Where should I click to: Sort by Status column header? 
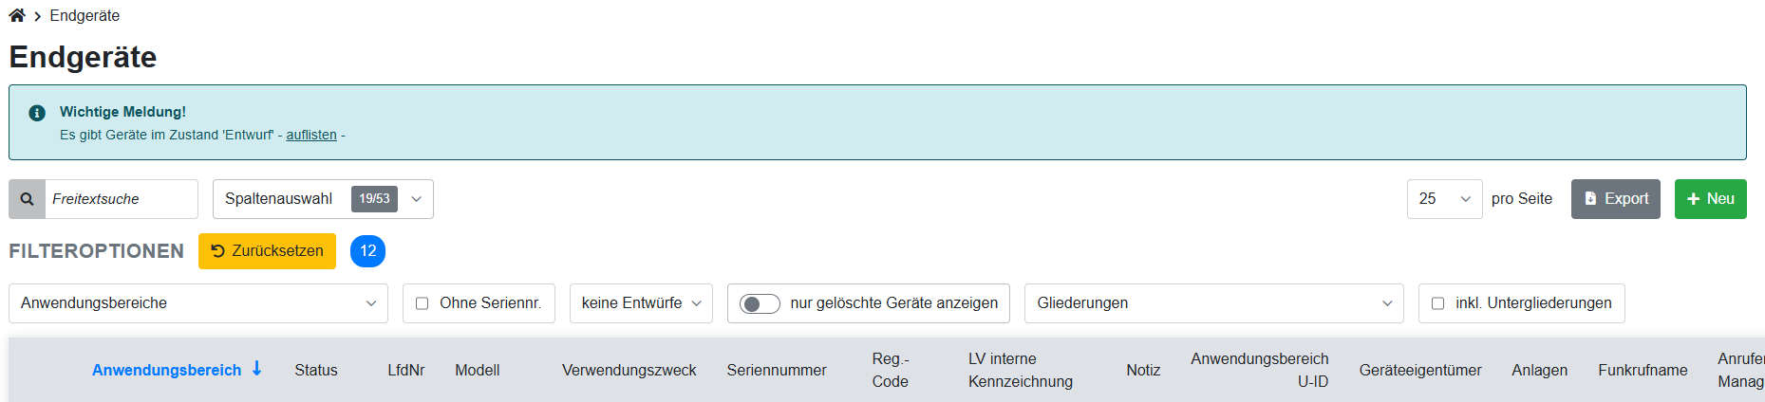(x=316, y=370)
